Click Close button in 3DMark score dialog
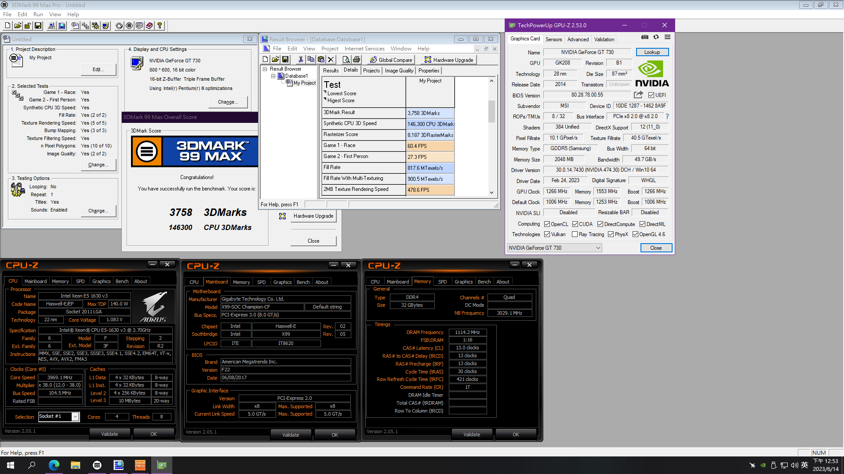 tap(313, 241)
